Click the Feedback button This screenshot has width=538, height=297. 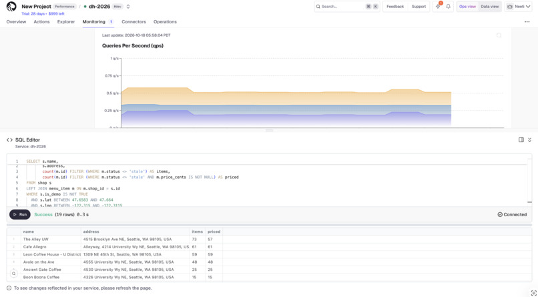coord(395,7)
